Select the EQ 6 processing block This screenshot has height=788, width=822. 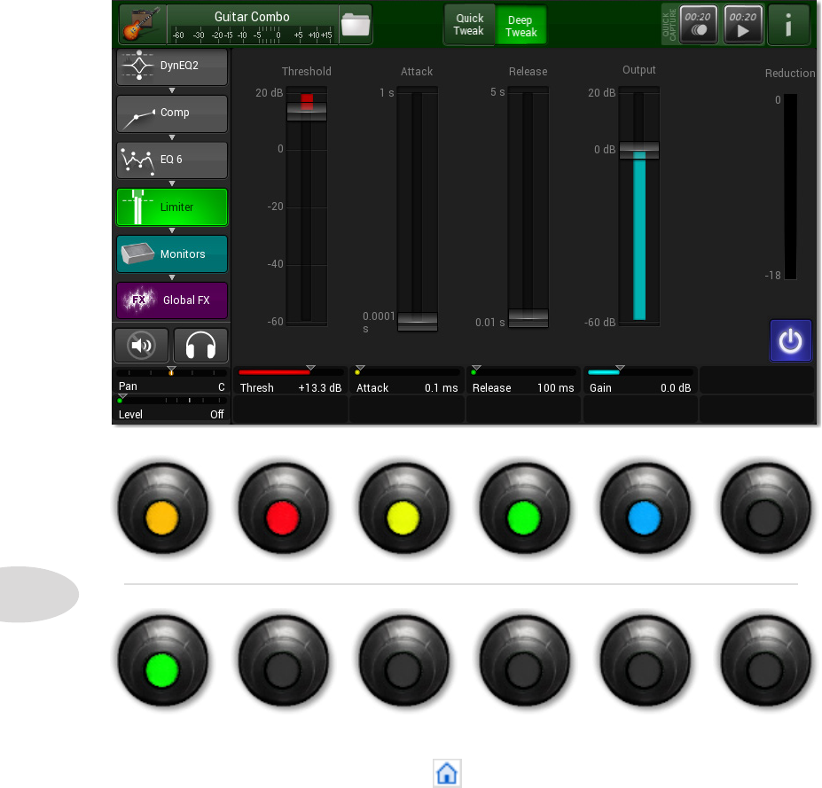coord(172,160)
